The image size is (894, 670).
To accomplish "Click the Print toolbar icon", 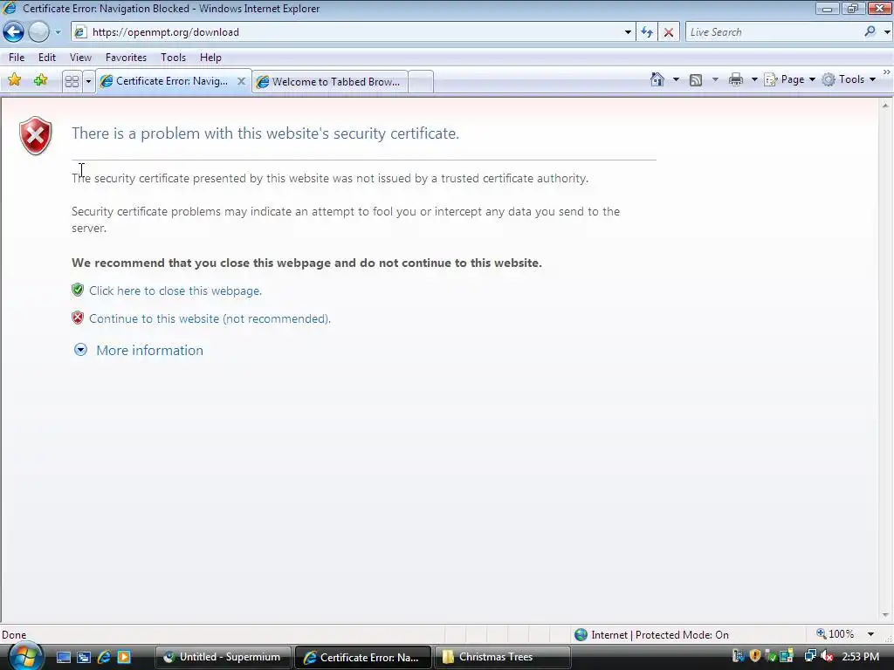I will tap(736, 79).
